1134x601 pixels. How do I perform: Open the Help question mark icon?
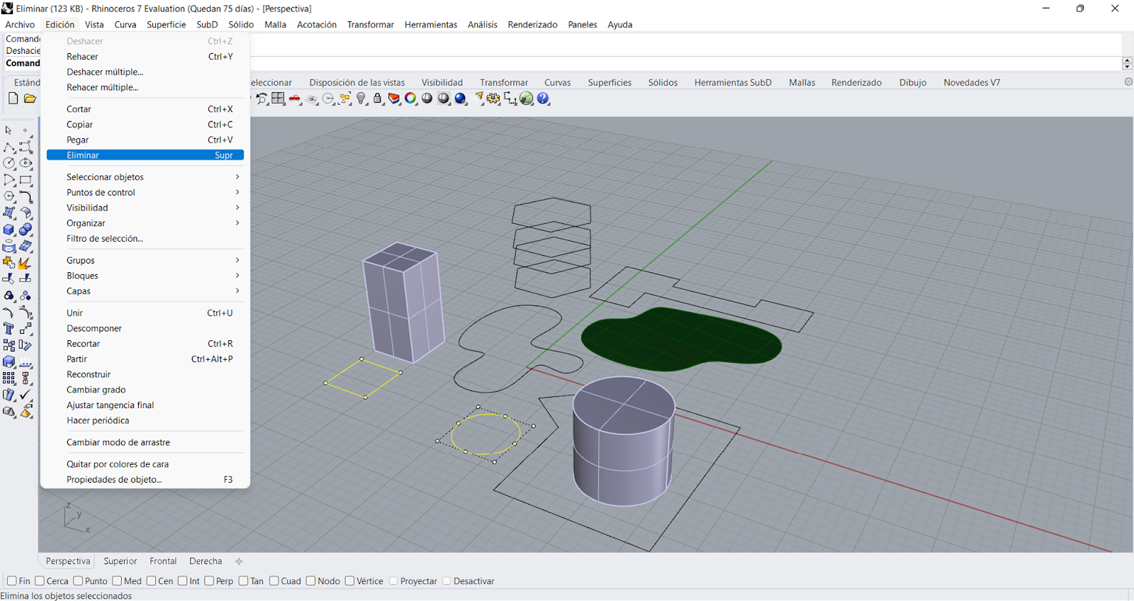click(543, 99)
